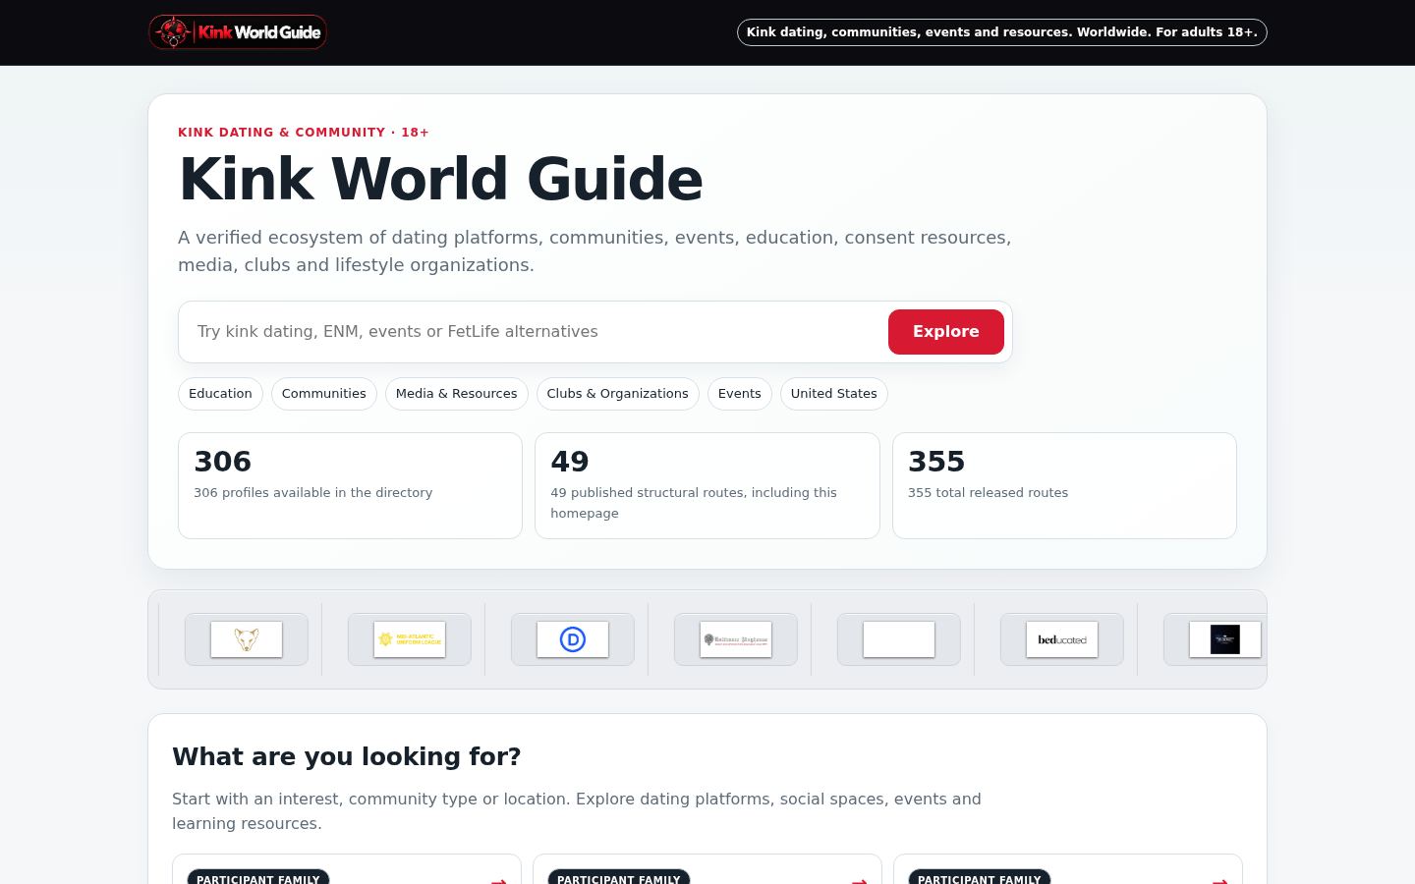1415x884 pixels.
Task: Open the Mid-Atlantic Uniform League logo
Action: (410, 639)
